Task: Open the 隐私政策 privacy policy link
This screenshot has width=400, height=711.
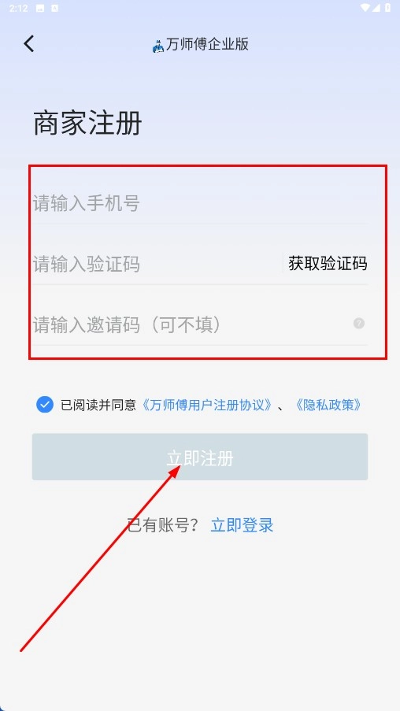Action: (x=328, y=405)
